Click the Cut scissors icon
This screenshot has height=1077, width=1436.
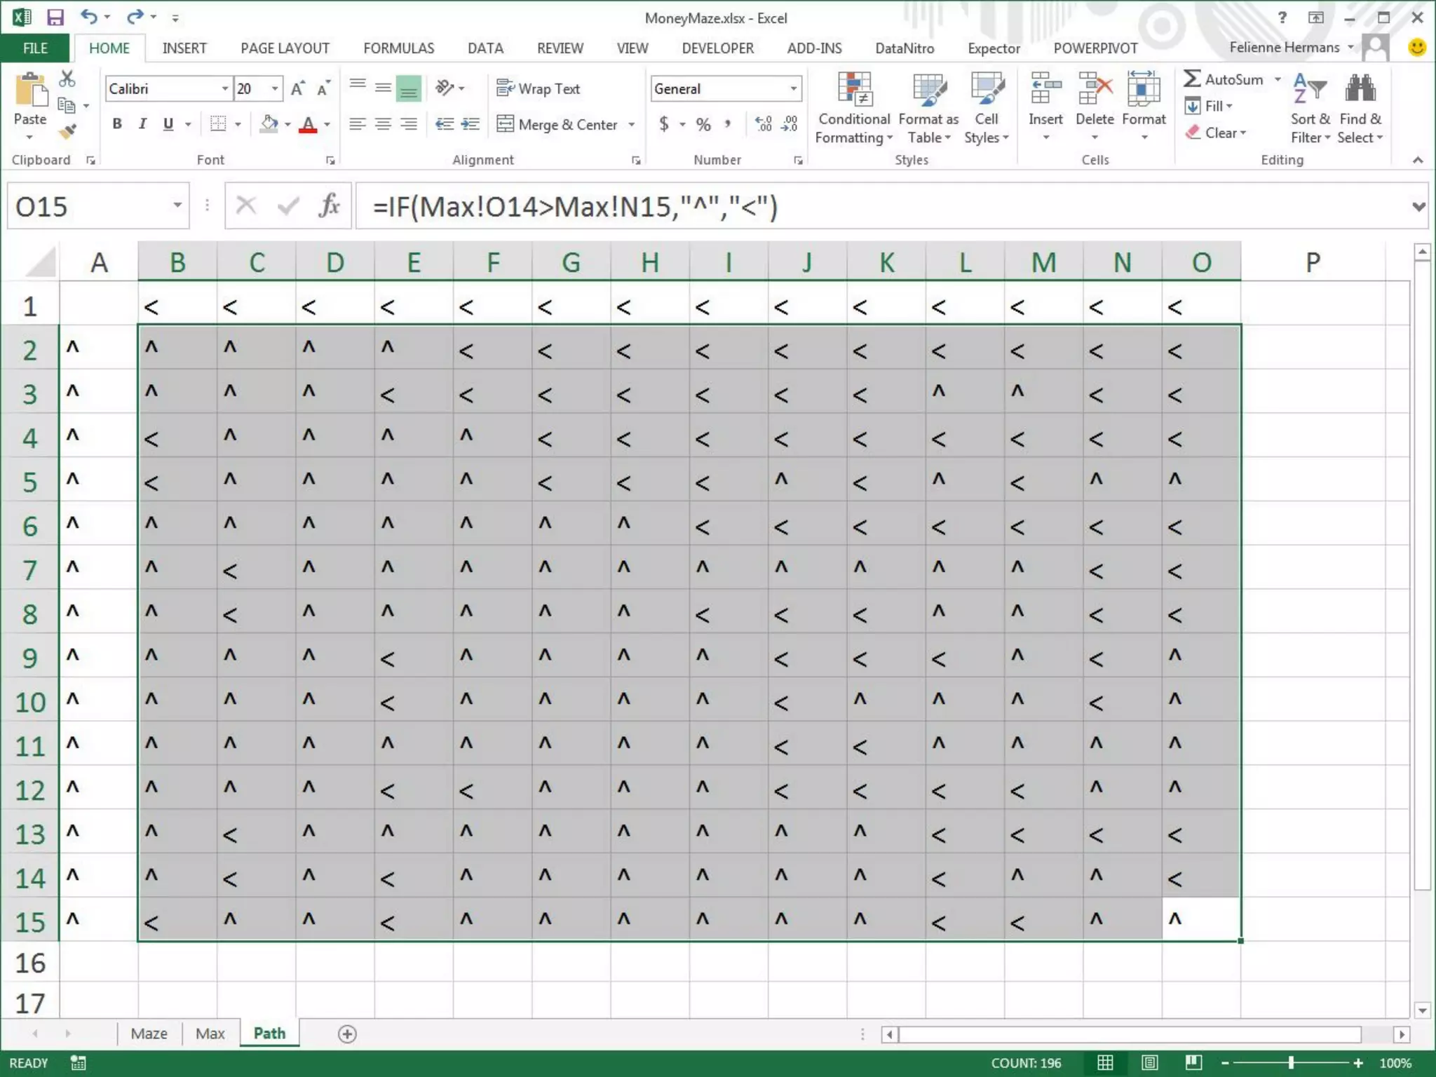(x=67, y=79)
